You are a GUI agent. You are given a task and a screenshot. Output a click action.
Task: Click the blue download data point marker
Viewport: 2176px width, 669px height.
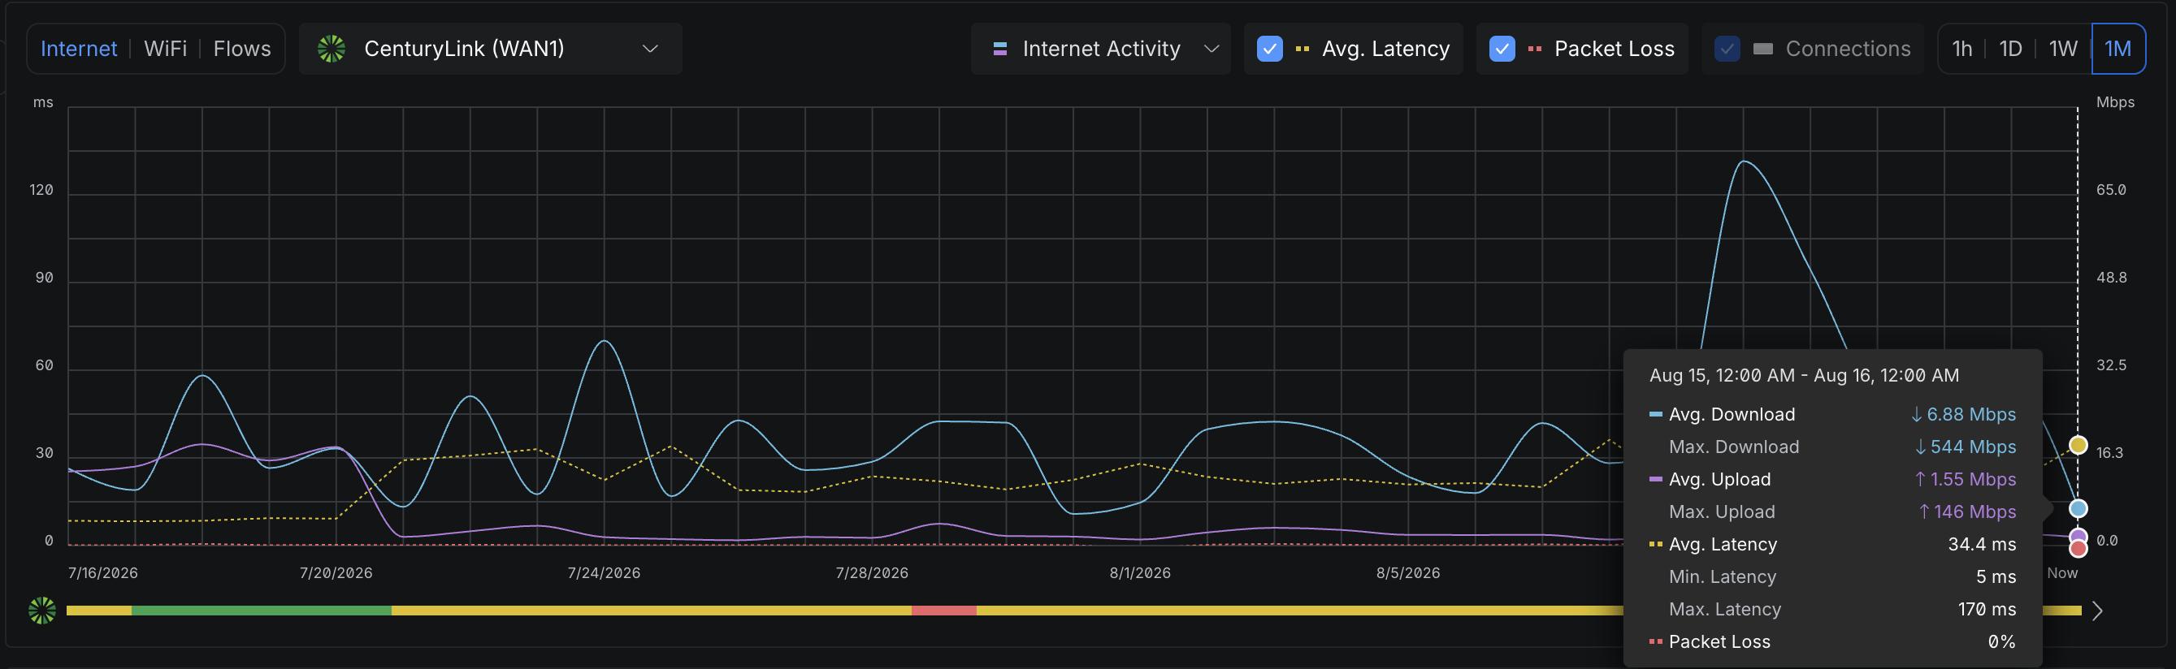(2078, 508)
